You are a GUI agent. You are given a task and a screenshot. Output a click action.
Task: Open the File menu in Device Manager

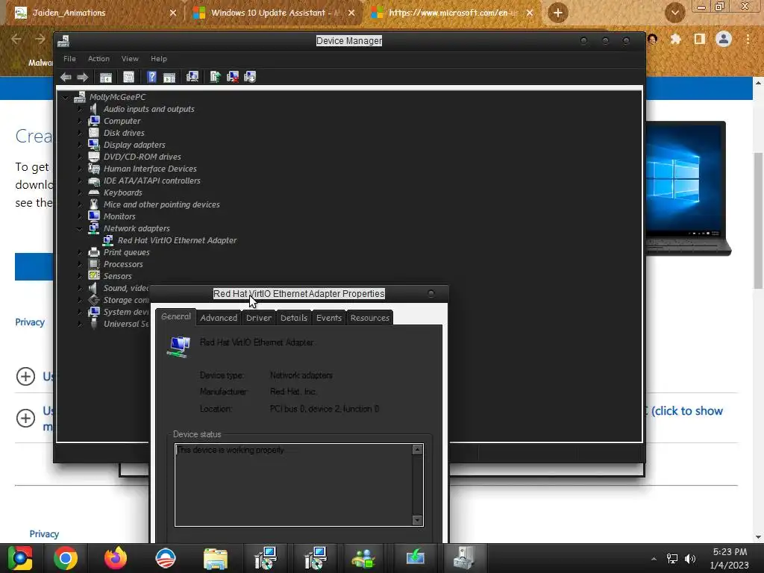[x=69, y=58]
